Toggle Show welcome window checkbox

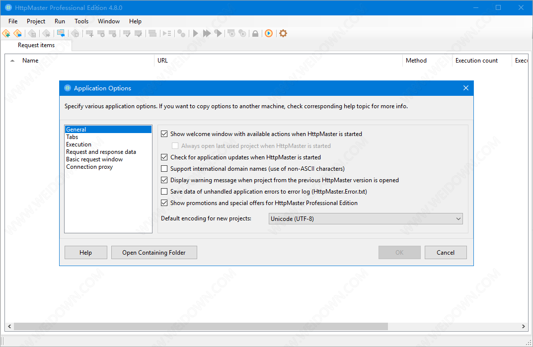coord(164,134)
